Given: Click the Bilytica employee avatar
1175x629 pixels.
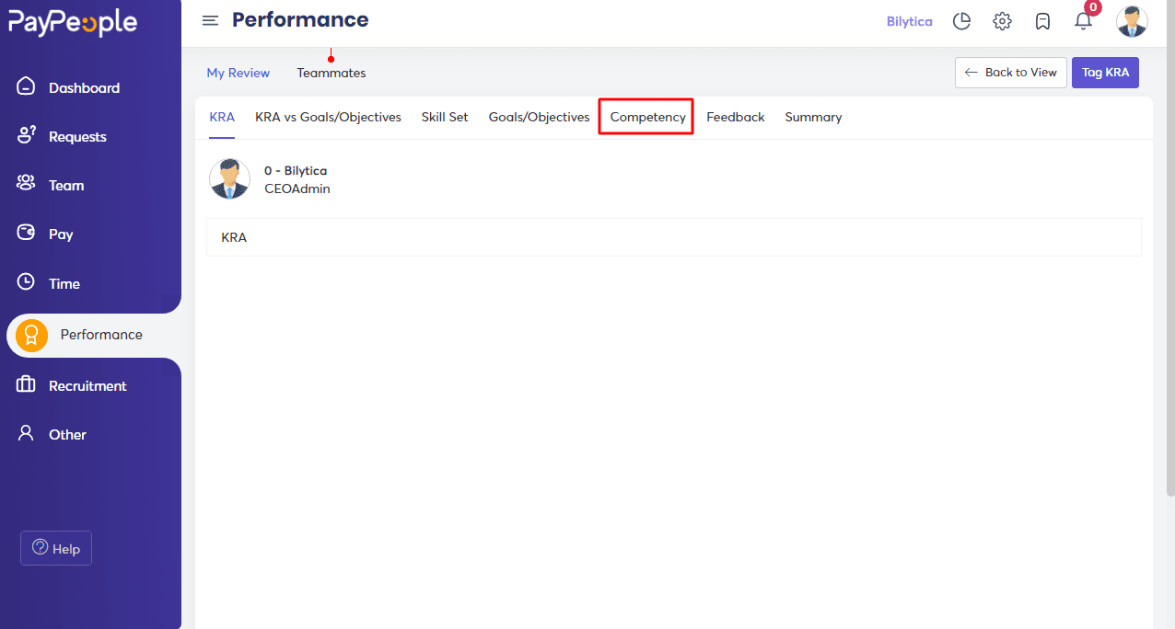Looking at the screenshot, I should (229, 178).
